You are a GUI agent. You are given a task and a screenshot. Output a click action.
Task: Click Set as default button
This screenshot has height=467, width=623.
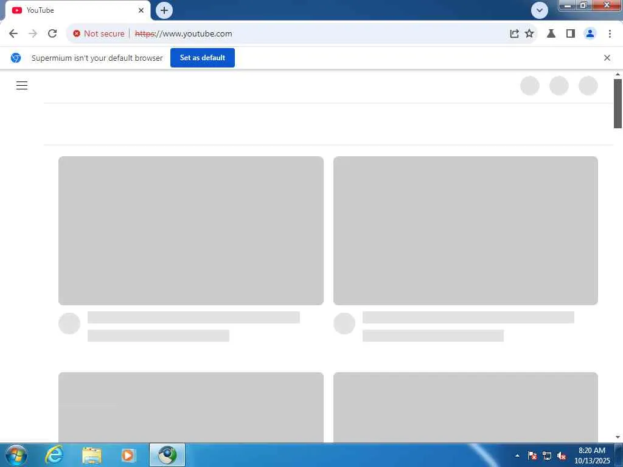point(203,58)
